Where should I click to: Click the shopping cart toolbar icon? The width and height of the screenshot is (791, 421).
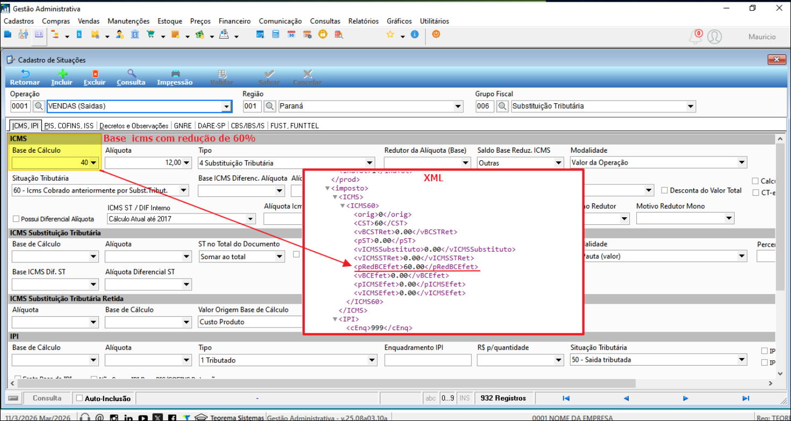point(150,35)
